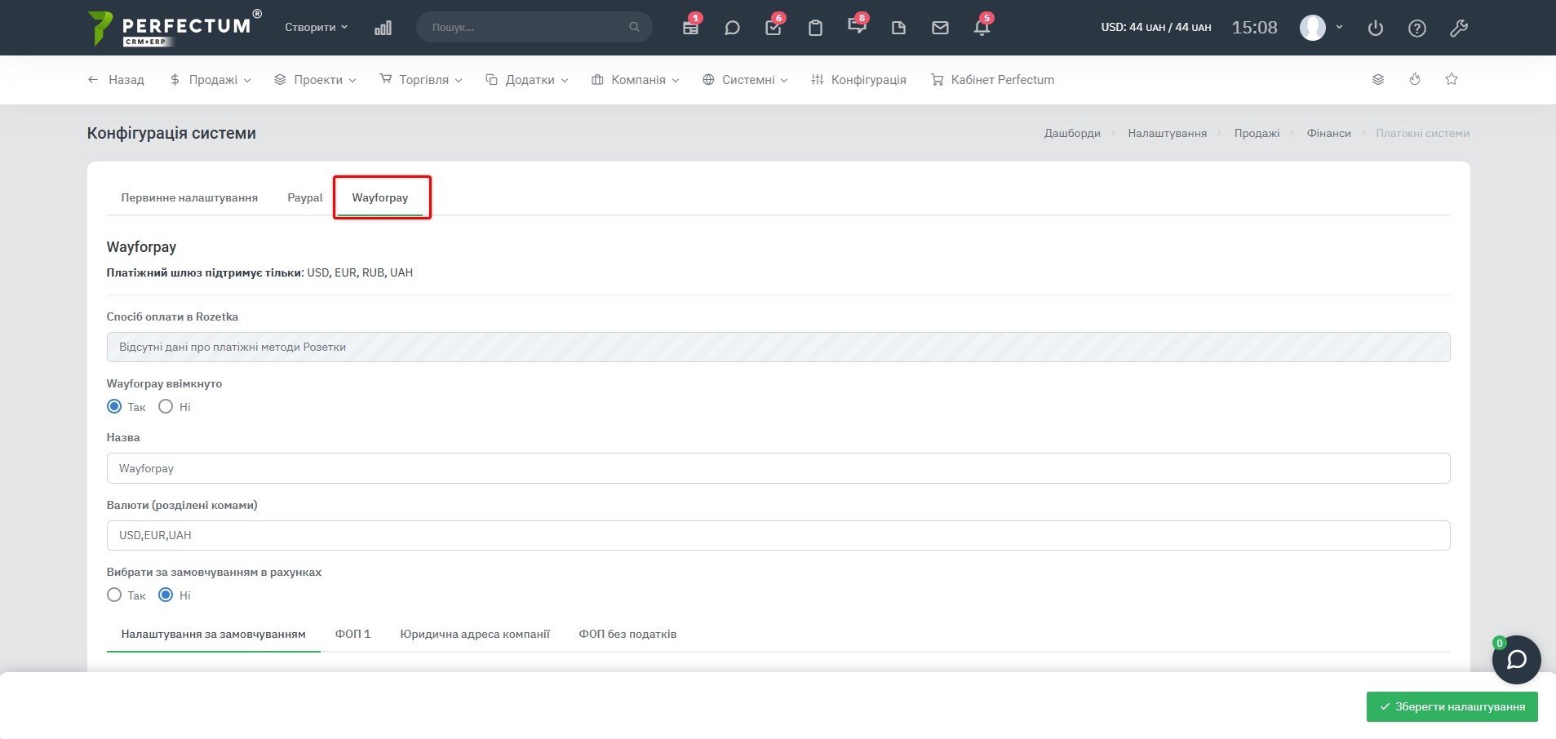Viewport: 1556px width, 739px height.
Task: Open the user avatar dropdown arrow
Action: (1339, 27)
